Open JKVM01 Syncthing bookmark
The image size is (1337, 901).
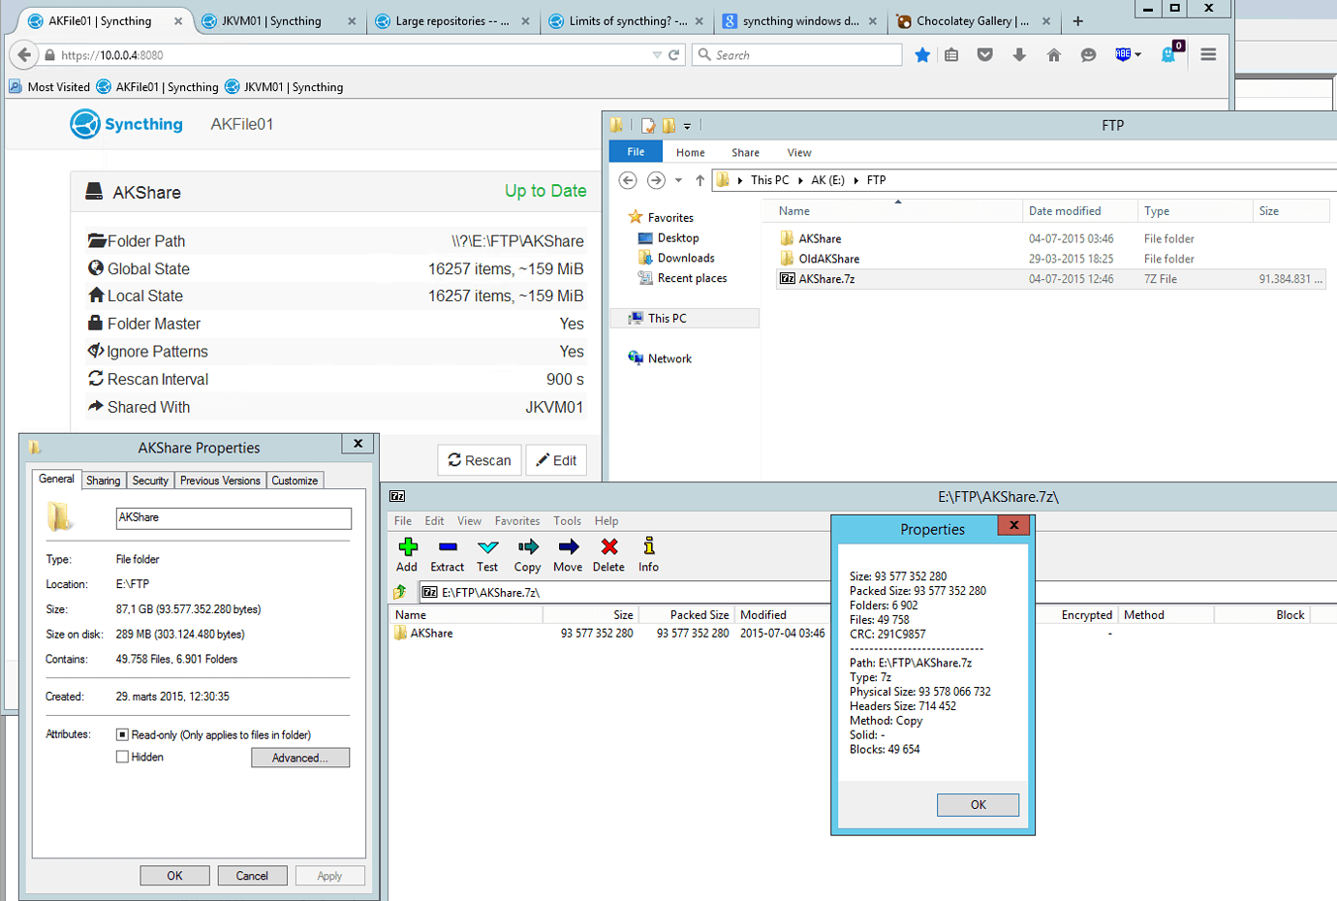[x=283, y=87]
